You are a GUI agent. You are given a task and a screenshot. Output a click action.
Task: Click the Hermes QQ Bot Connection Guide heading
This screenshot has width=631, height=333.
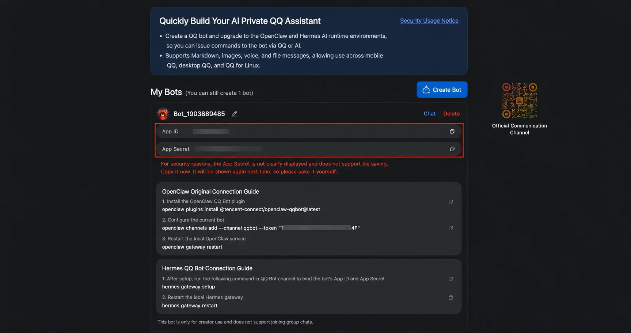[x=207, y=268]
